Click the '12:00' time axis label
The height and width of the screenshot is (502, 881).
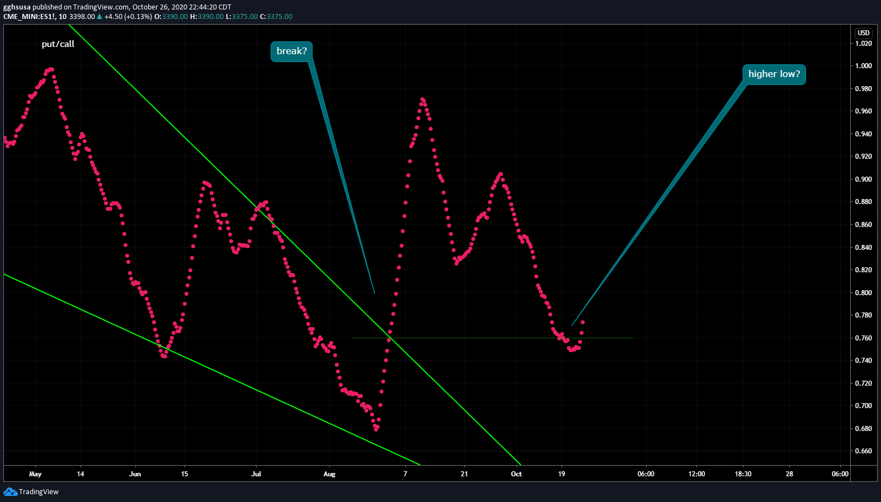[697, 474]
